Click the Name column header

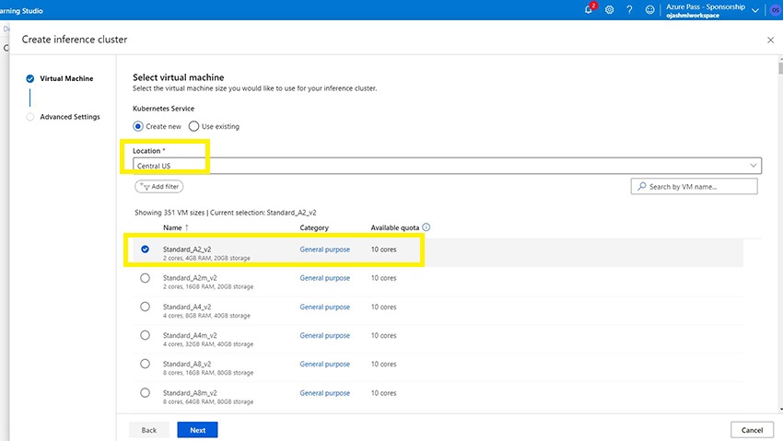tap(172, 227)
